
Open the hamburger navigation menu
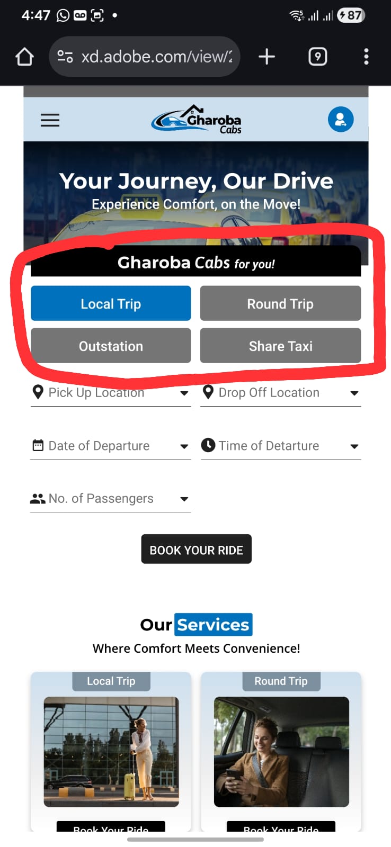(50, 120)
